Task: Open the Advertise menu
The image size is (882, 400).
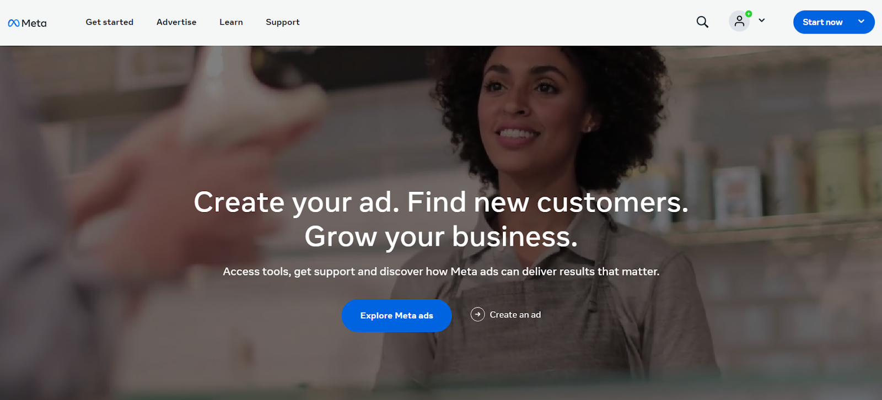Action: pyautogui.click(x=176, y=22)
